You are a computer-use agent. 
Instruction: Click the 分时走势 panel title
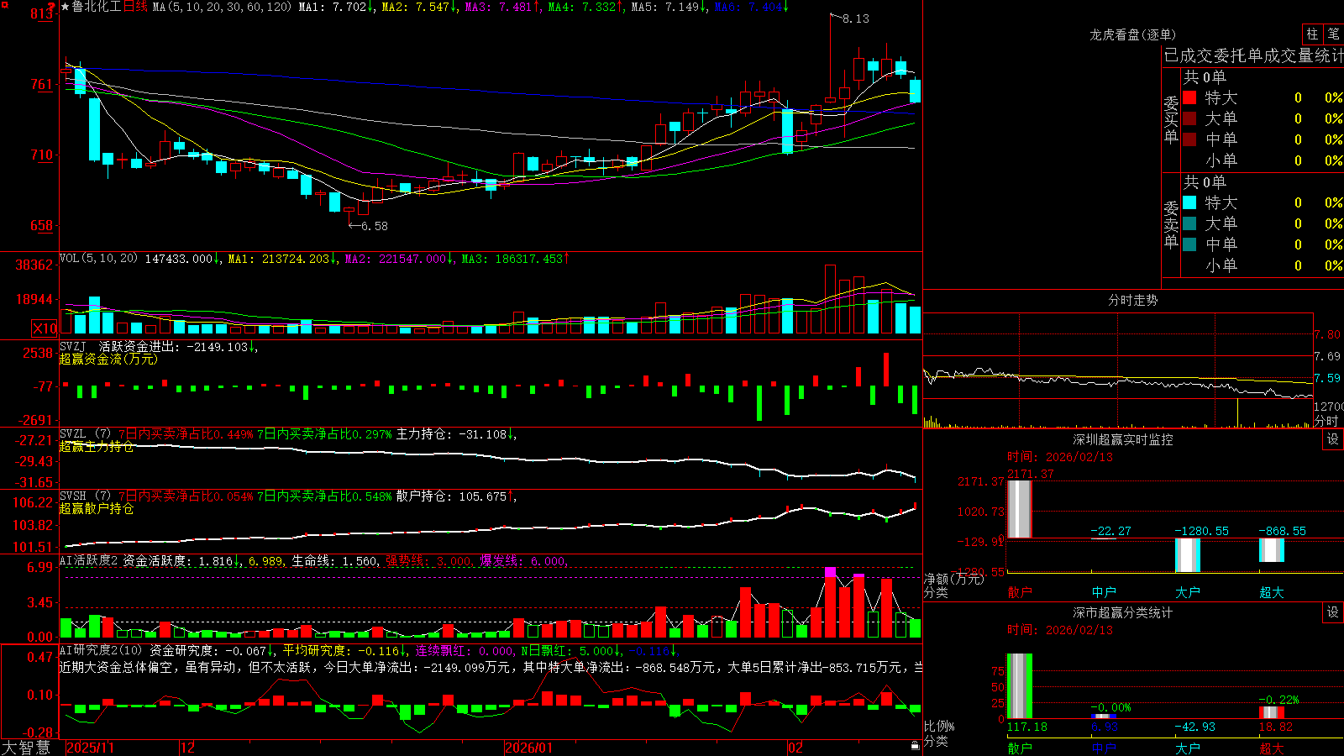coord(1132,300)
